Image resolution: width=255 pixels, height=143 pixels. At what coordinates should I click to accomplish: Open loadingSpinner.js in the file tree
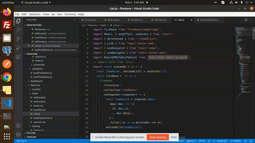[43, 118]
